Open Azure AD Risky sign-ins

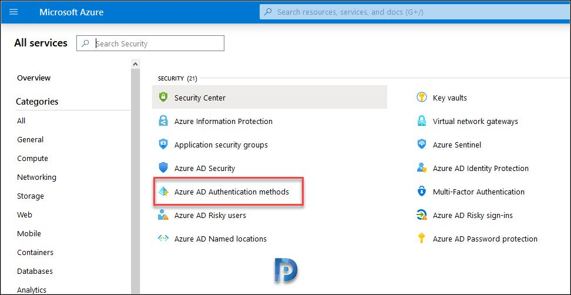pyautogui.click(x=473, y=215)
